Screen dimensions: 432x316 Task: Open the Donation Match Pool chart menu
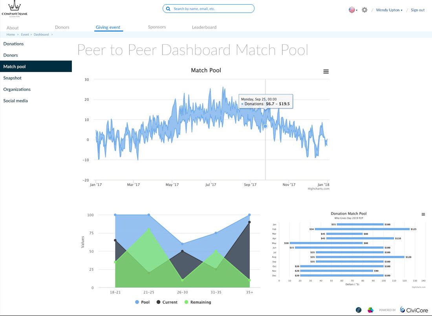pyautogui.click(x=423, y=214)
